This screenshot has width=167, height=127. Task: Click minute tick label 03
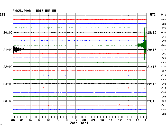(40, 120)
